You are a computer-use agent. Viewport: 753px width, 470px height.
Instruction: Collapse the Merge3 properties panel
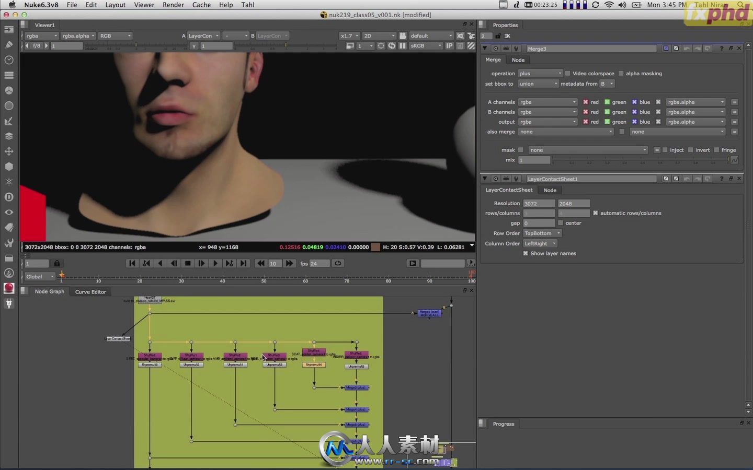(x=485, y=49)
